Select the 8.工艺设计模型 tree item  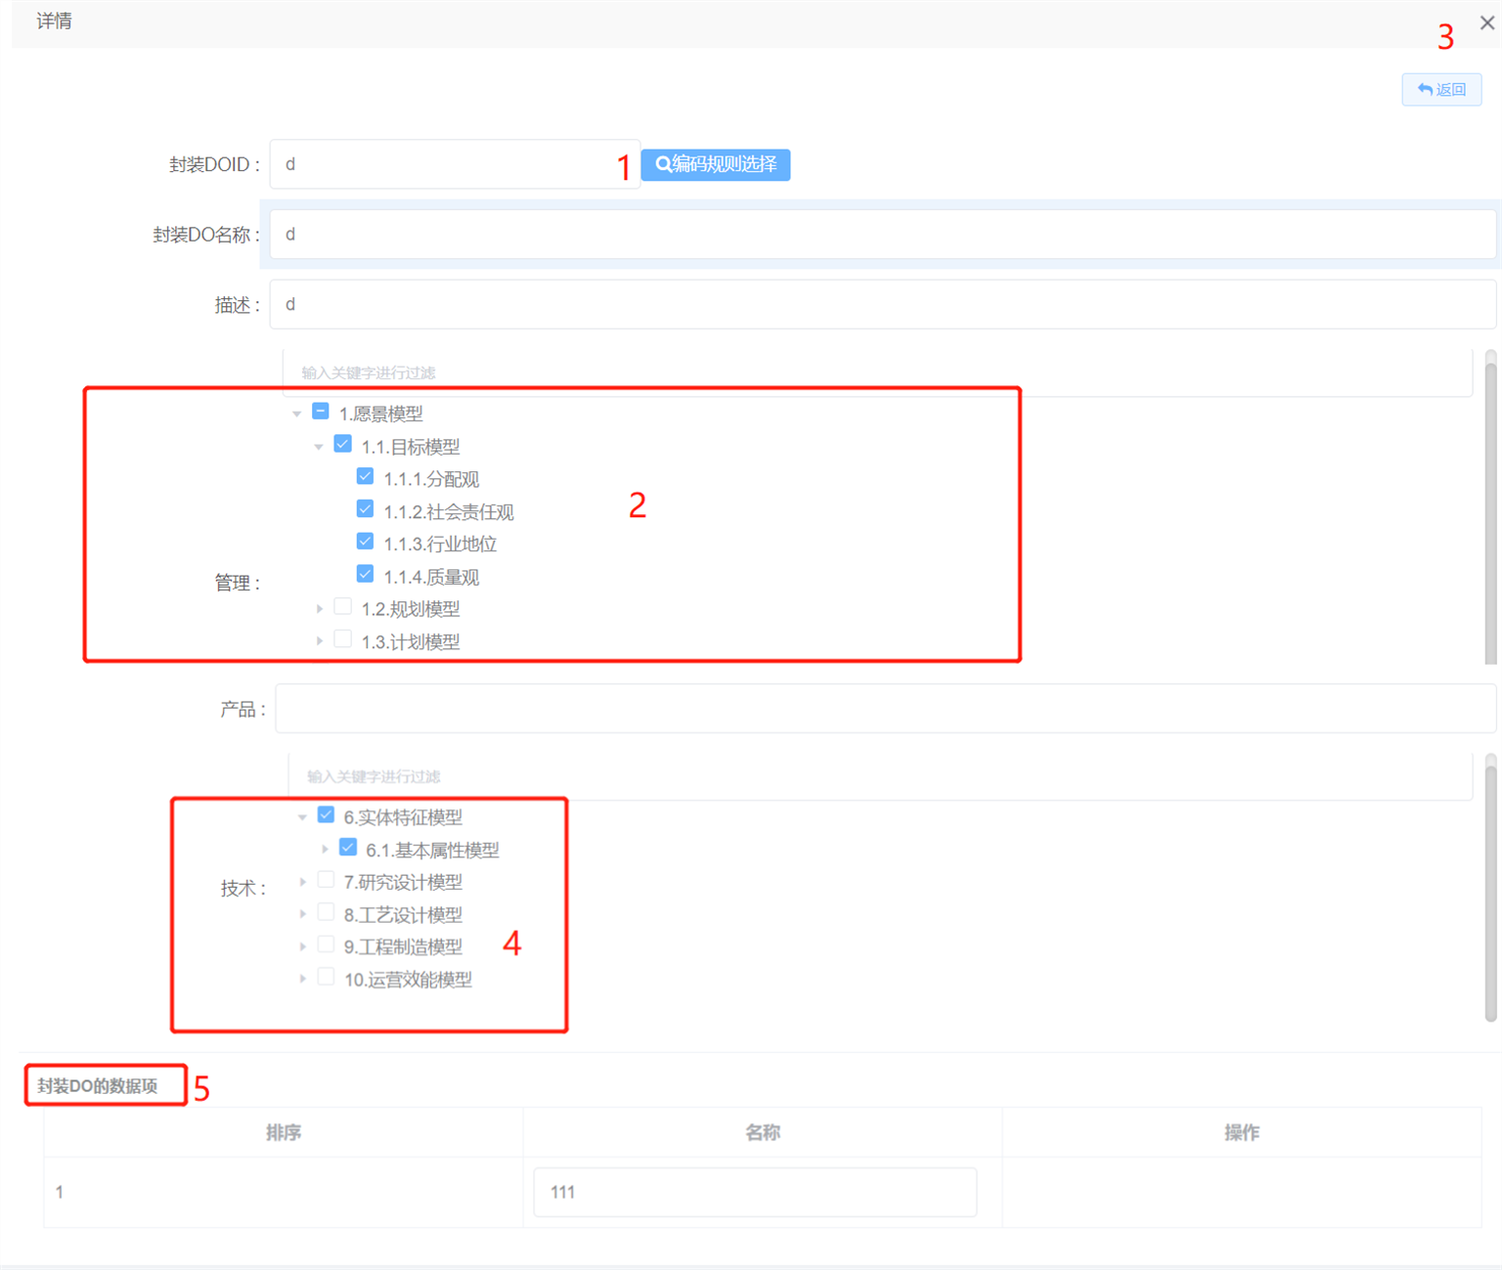click(x=403, y=915)
